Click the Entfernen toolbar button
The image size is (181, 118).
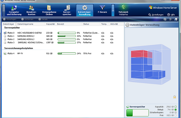(x=27, y=19)
